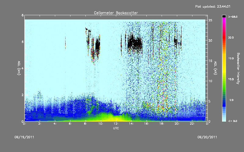244x152 pixels.
Task: Click the 15 kft tick label on right axis
Action: point(210,61)
